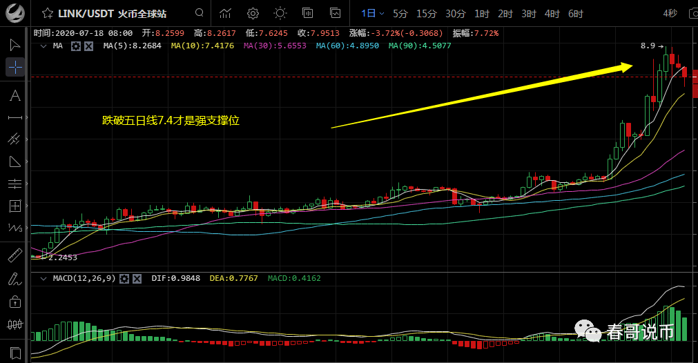Select the crosshair cursor tool

14,67
